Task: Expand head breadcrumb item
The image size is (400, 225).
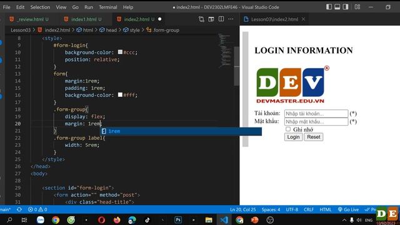Action: click(108, 30)
